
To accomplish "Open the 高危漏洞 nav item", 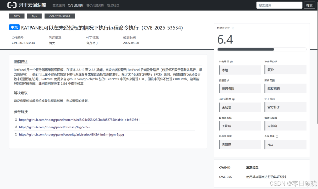I will click(59, 6).
